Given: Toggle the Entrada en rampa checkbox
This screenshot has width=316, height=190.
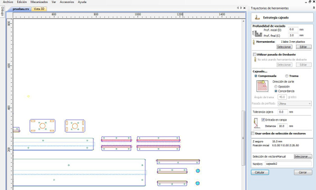Looking at the screenshot, I should [263, 120].
